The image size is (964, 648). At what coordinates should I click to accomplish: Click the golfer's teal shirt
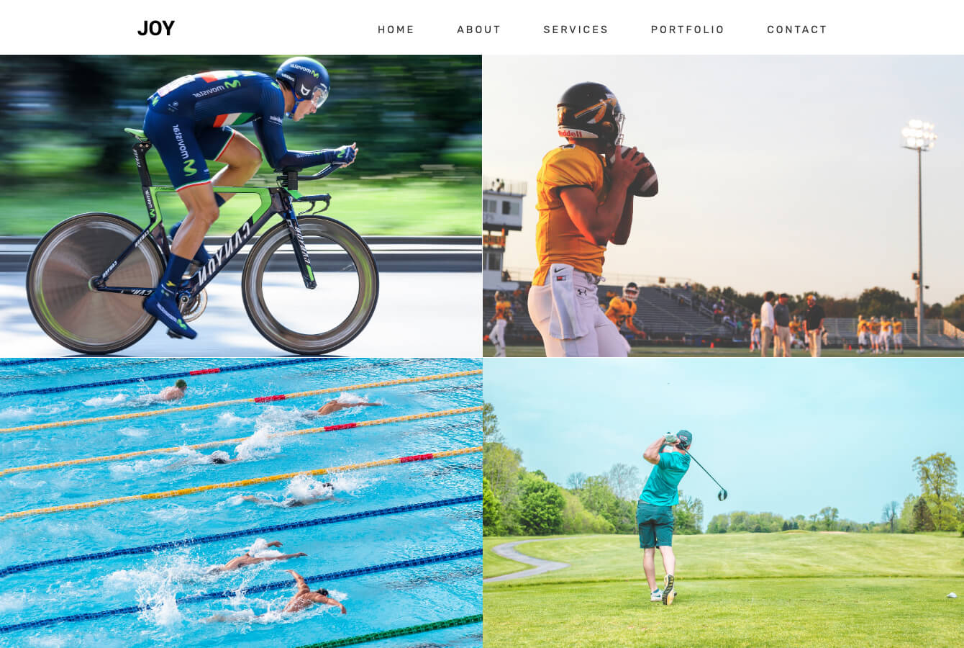[663, 478]
